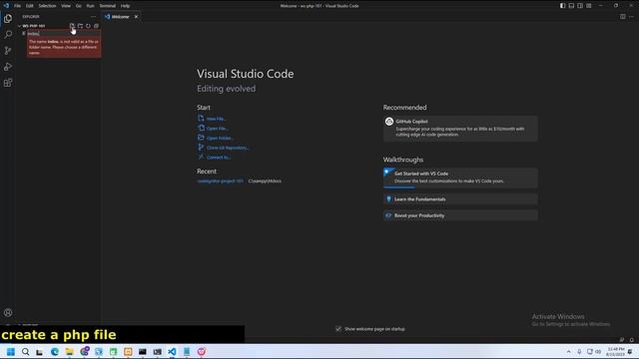
Task: Open the Search view in activity bar
Action: pos(8,35)
